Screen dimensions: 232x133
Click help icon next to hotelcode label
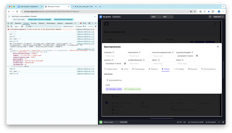[113, 52]
